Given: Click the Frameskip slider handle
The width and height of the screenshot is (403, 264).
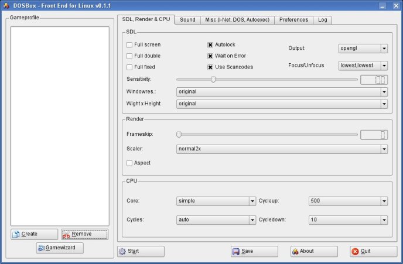Looking at the screenshot, I should pyautogui.click(x=179, y=135).
